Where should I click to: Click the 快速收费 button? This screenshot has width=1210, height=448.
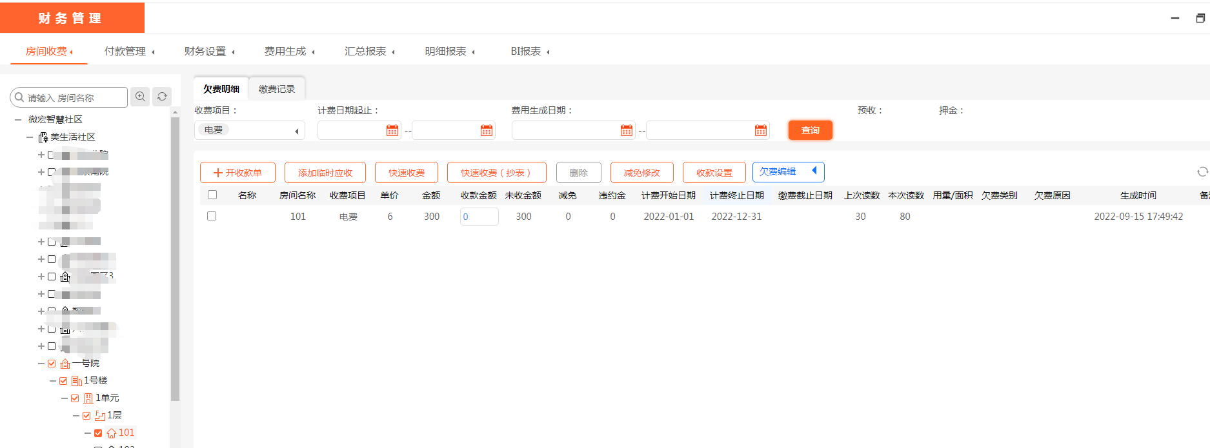click(407, 173)
